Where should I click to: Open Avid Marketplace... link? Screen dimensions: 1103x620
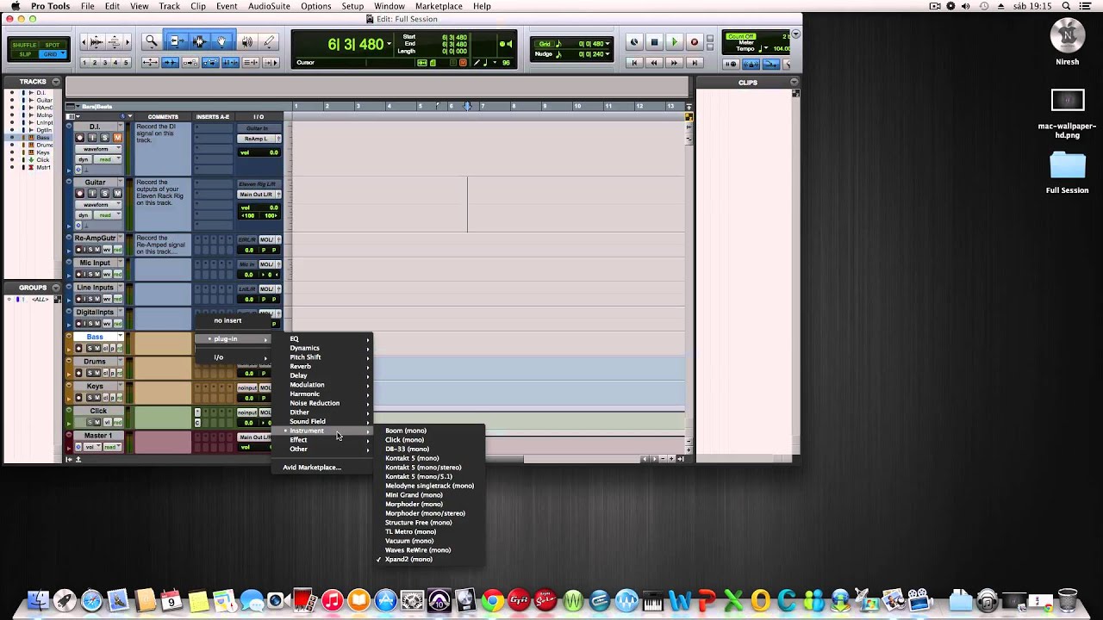[x=312, y=468]
